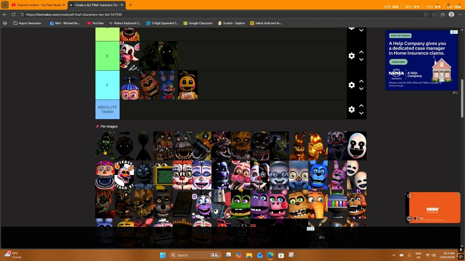Open browser favourites list icon
The height and width of the screenshot is (261, 465).
click(x=442, y=14)
